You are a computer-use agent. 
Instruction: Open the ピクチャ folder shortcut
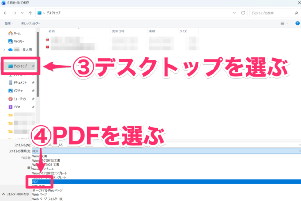coord(17,91)
